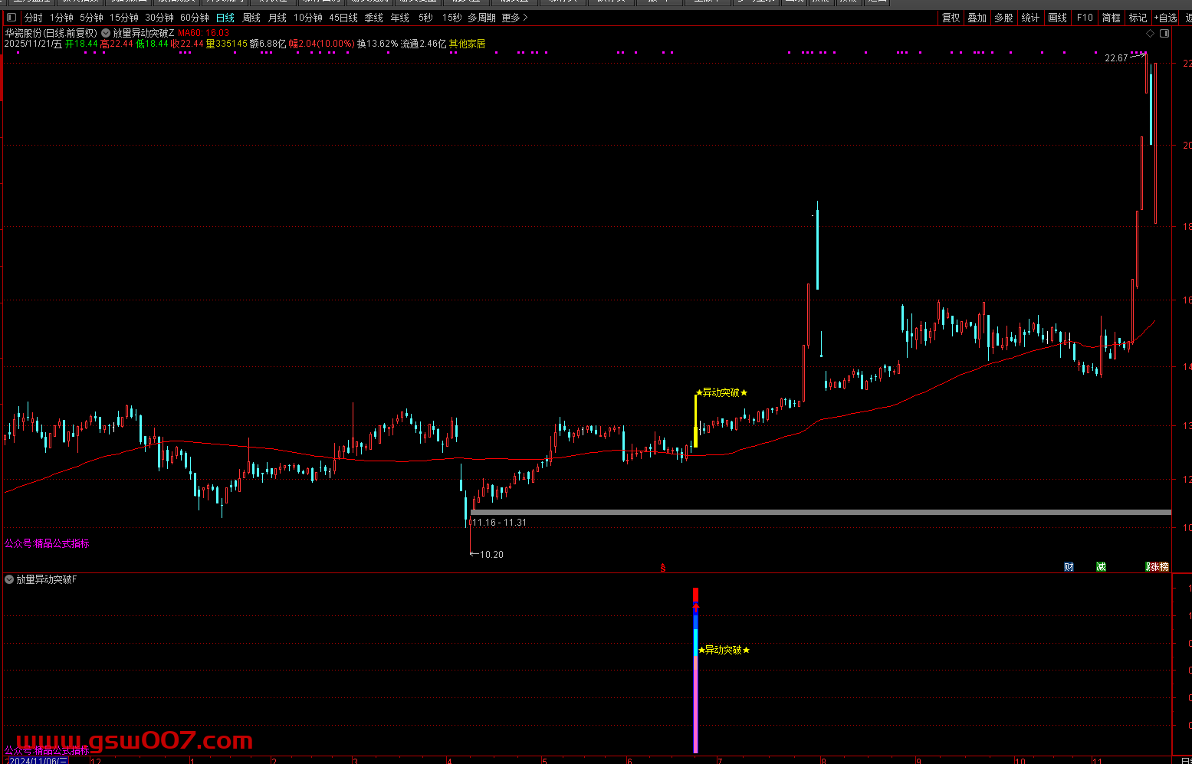This screenshot has width=1192, height=764.
Task: Select the 60分钟 period tab
Action: coord(195,18)
